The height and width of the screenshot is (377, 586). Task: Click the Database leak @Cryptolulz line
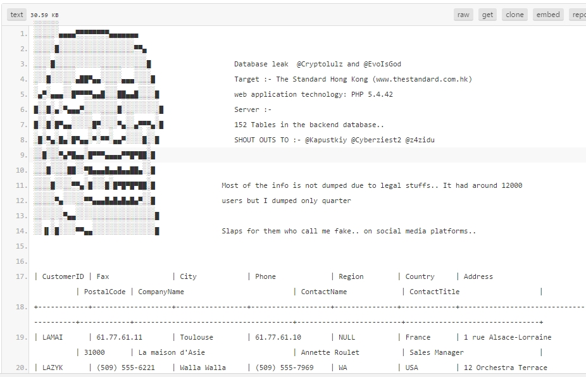pos(317,64)
